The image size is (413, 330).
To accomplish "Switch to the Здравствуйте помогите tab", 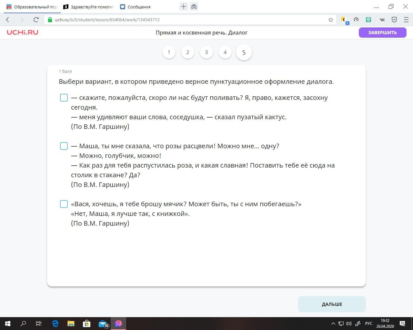I will [x=89, y=7].
